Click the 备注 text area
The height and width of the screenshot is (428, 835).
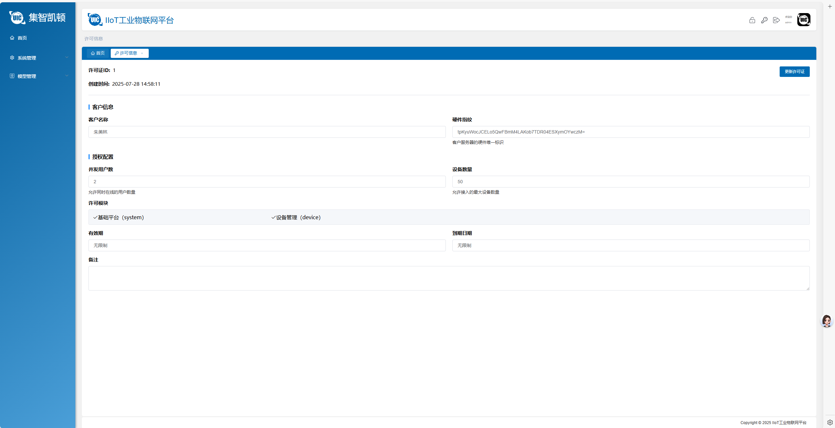click(449, 278)
